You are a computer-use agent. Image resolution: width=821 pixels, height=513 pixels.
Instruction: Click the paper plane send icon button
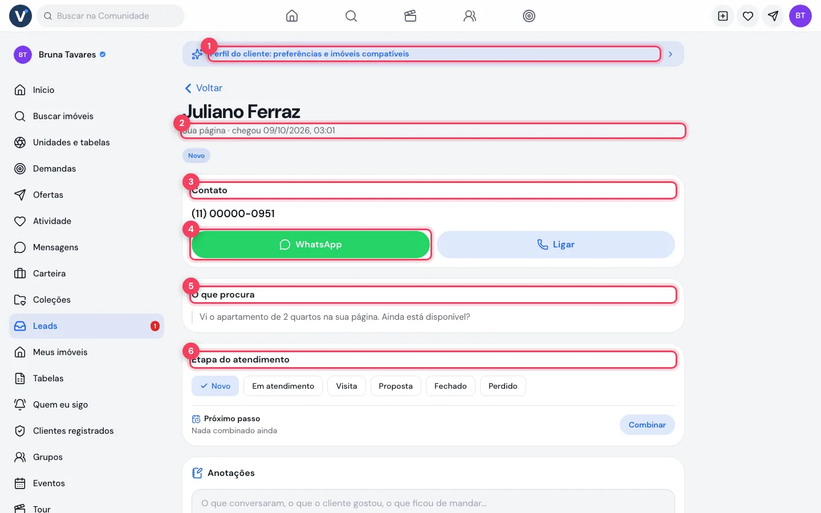point(773,16)
